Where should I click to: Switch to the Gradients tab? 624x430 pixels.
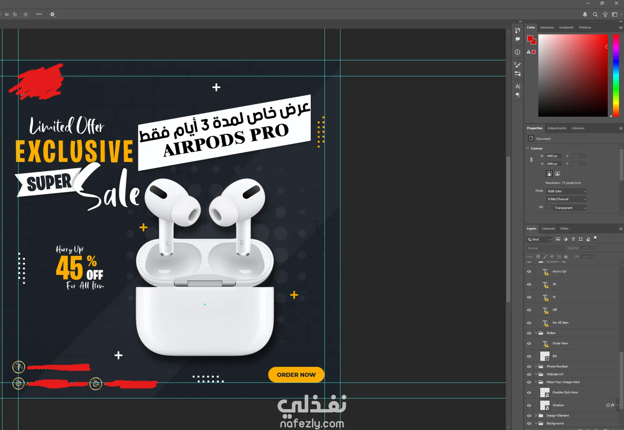(x=566, y=28)
